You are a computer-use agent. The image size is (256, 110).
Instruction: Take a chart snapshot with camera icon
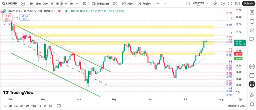click(237, 3)
